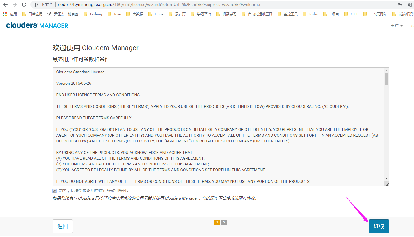Select wizard step 1 indicator
Image resolution: width=414 pixels, height=237 pixels.
click(217, 222)
